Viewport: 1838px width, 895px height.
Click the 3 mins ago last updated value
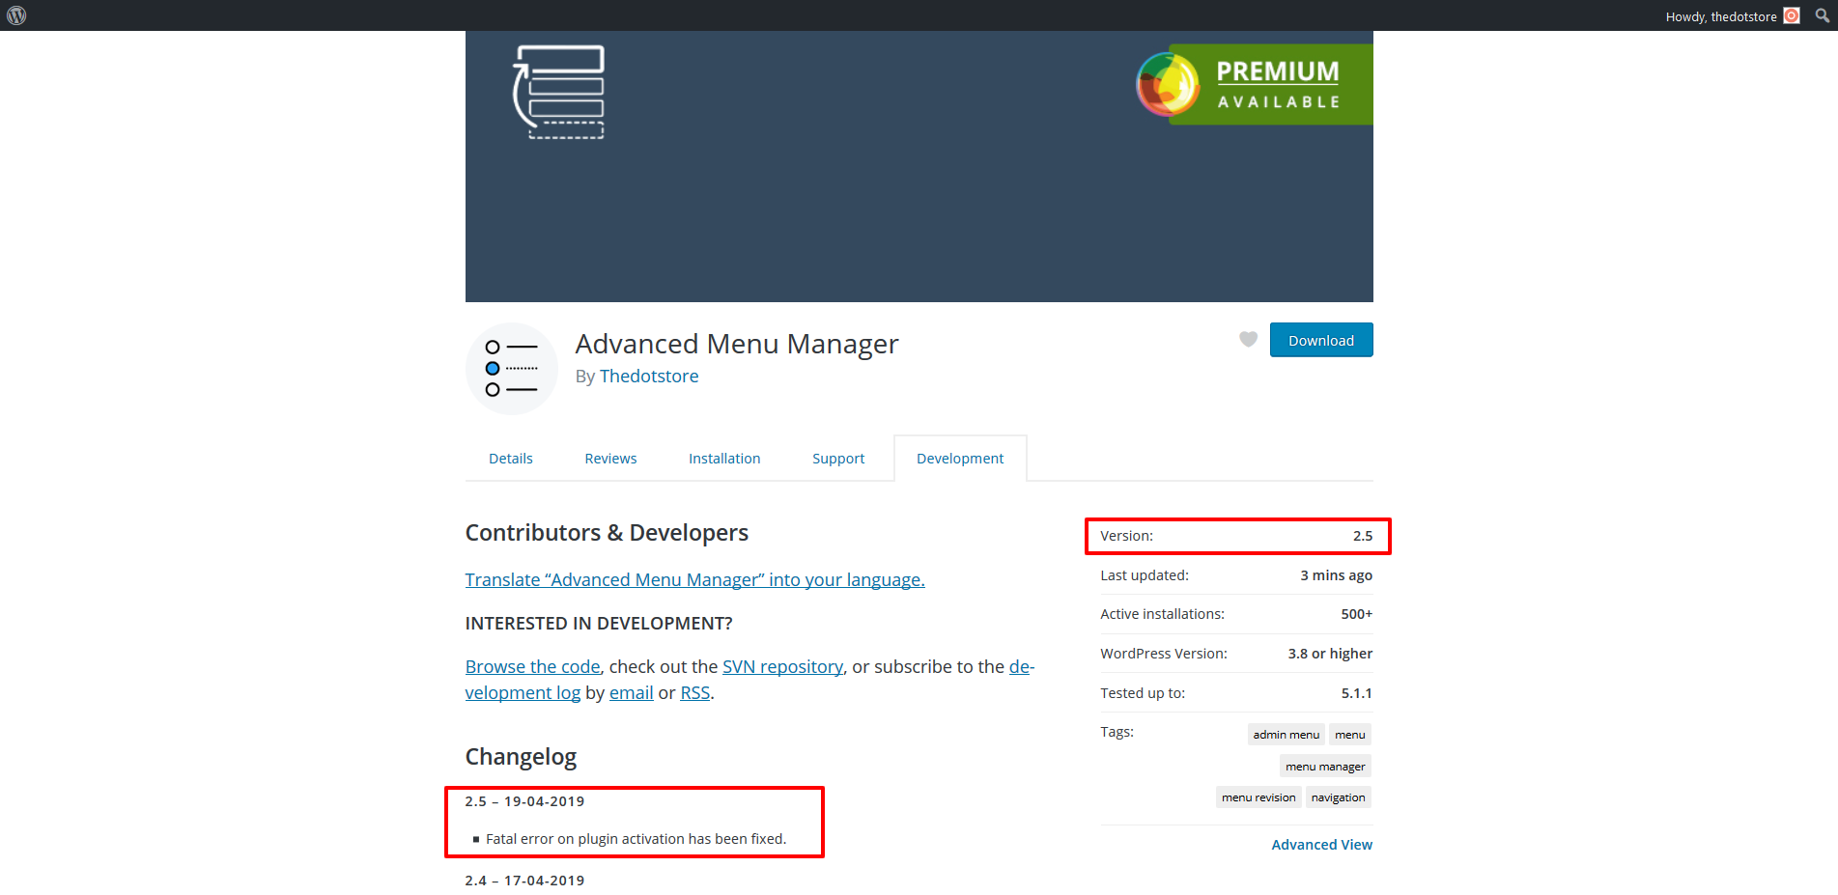point(1336,575)
